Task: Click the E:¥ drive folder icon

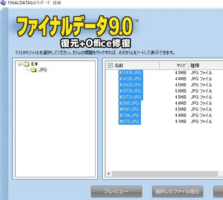Action: click(x=27, y=64)
